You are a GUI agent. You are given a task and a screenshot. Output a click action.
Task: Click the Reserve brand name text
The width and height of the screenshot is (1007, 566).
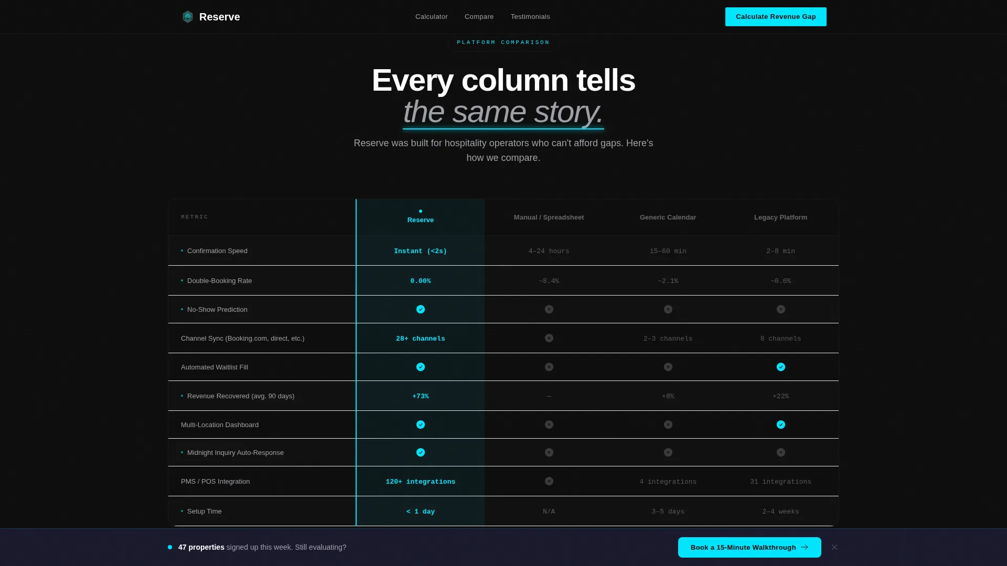[x=220, y=17]
